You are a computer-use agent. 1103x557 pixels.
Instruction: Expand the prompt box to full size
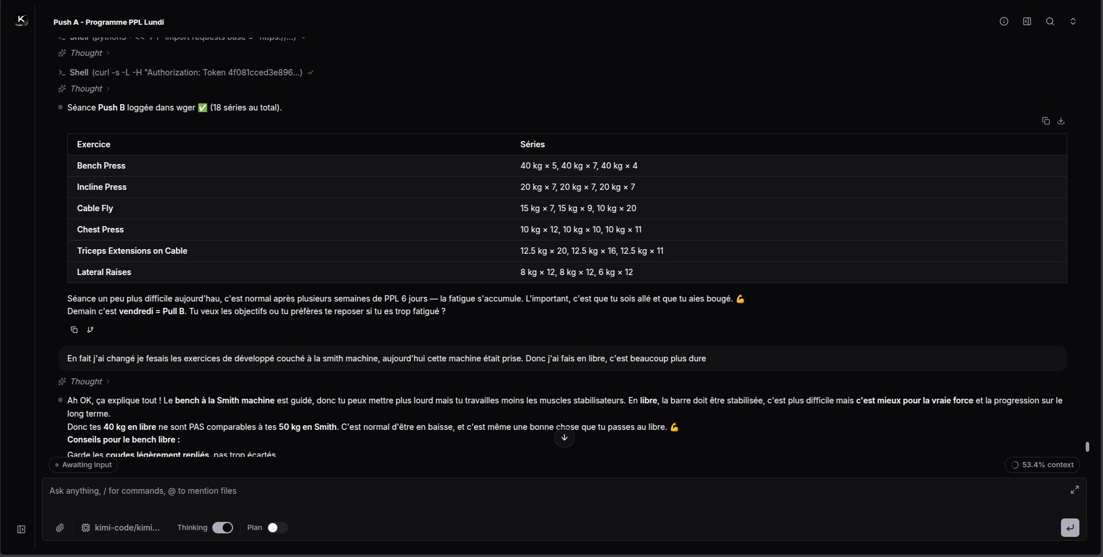pyautogui.click(x=1074, y=490)
